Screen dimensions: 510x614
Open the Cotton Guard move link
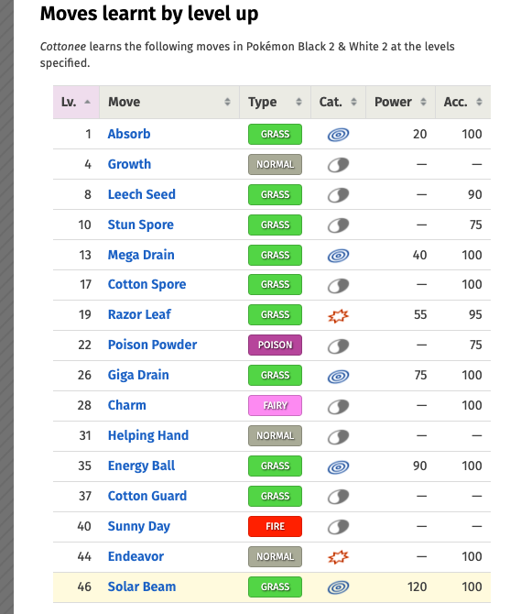147,496
